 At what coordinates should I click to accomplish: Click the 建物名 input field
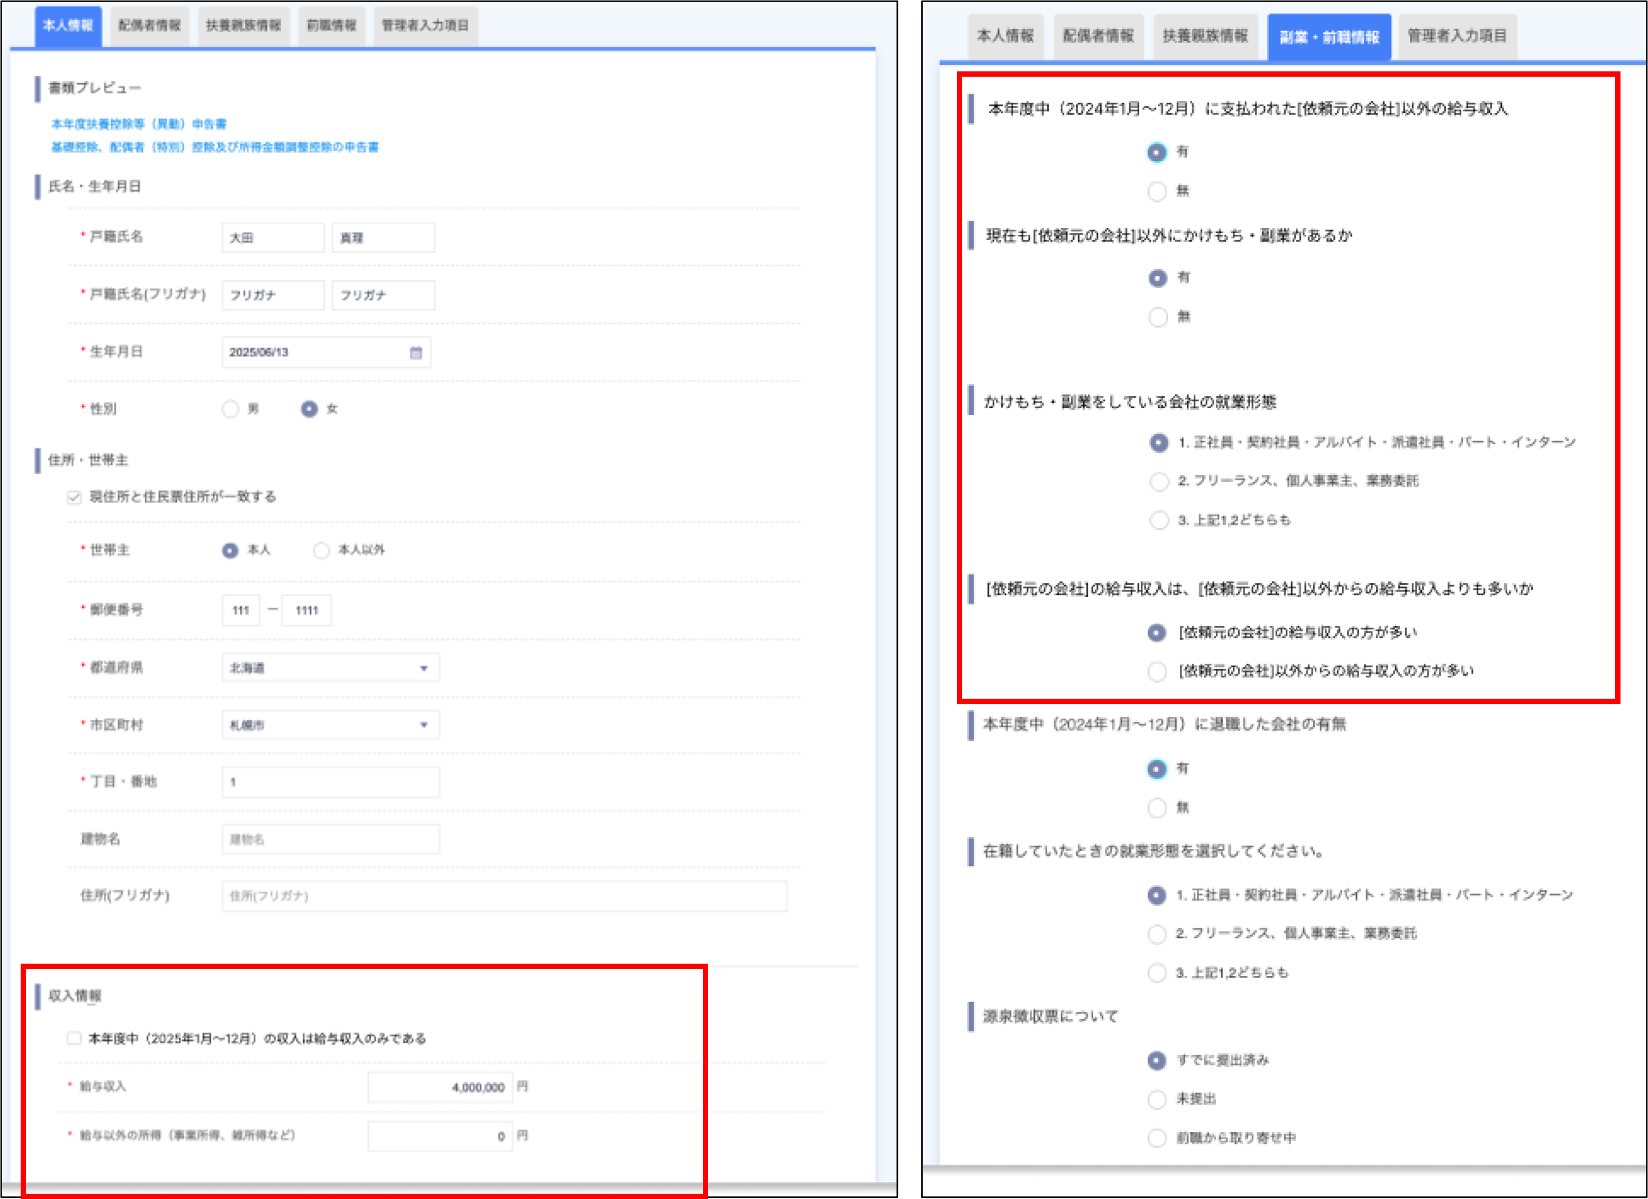point(331,839)
